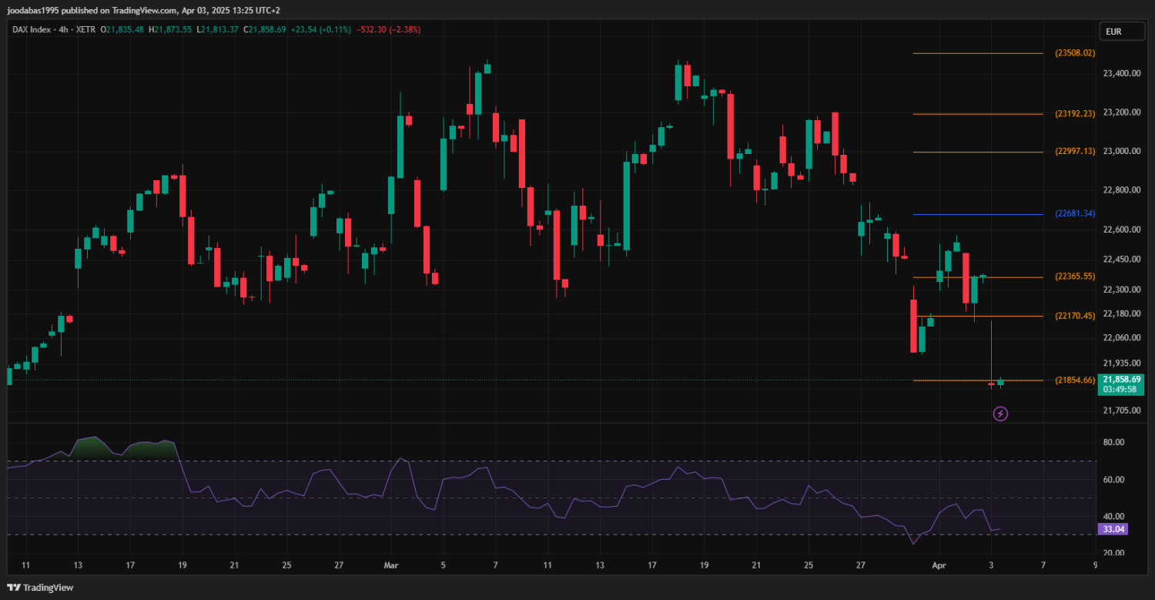Click the TradingView.com link in the header
Viewport: 1155px width, 600px height.
coord(140,11)
